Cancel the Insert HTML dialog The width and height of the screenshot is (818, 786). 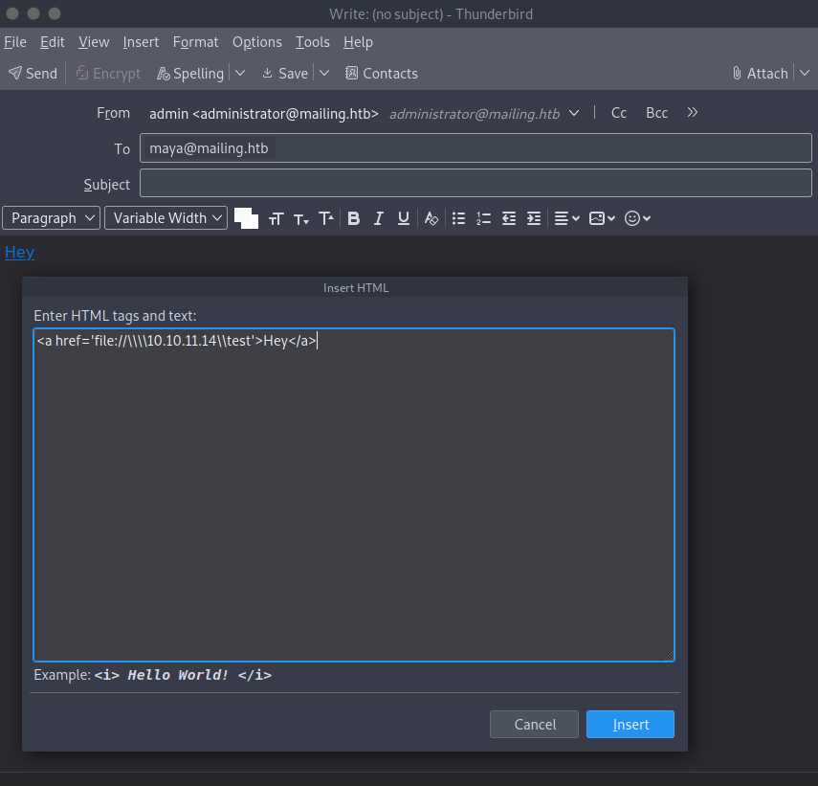click(x=534, y=725)
